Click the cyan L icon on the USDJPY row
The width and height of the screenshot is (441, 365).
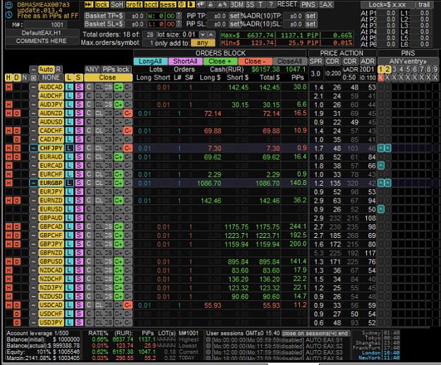[69, 323]
